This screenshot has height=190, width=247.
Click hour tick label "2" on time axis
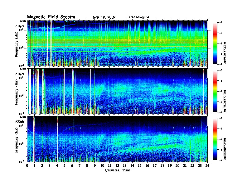click(x=42, y=166)
